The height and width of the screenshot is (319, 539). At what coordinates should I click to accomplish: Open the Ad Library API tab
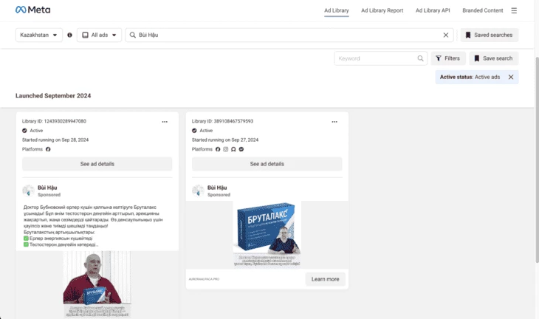[433, 10]
